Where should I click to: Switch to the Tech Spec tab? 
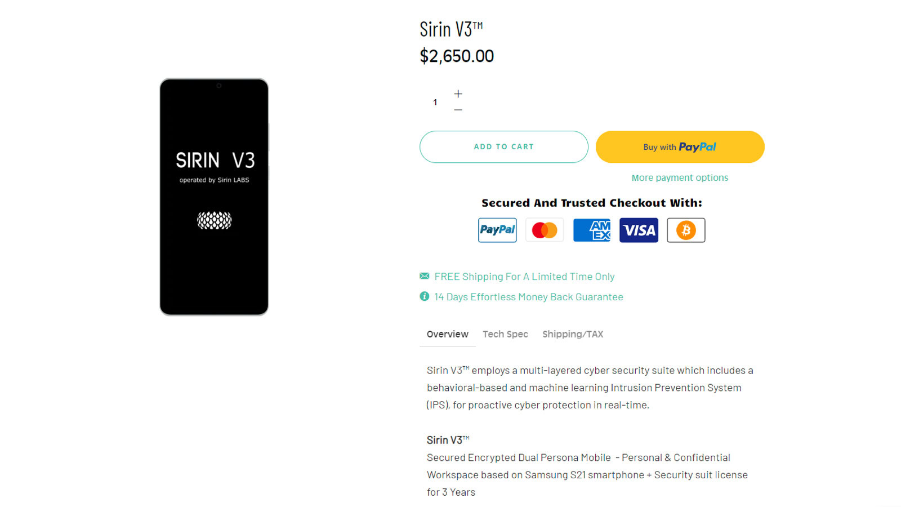click(x=505, y=334)
